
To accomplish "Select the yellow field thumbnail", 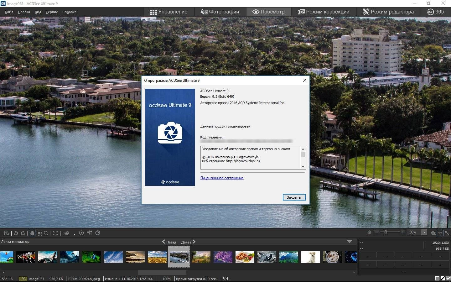I will (x=157, y=257).
